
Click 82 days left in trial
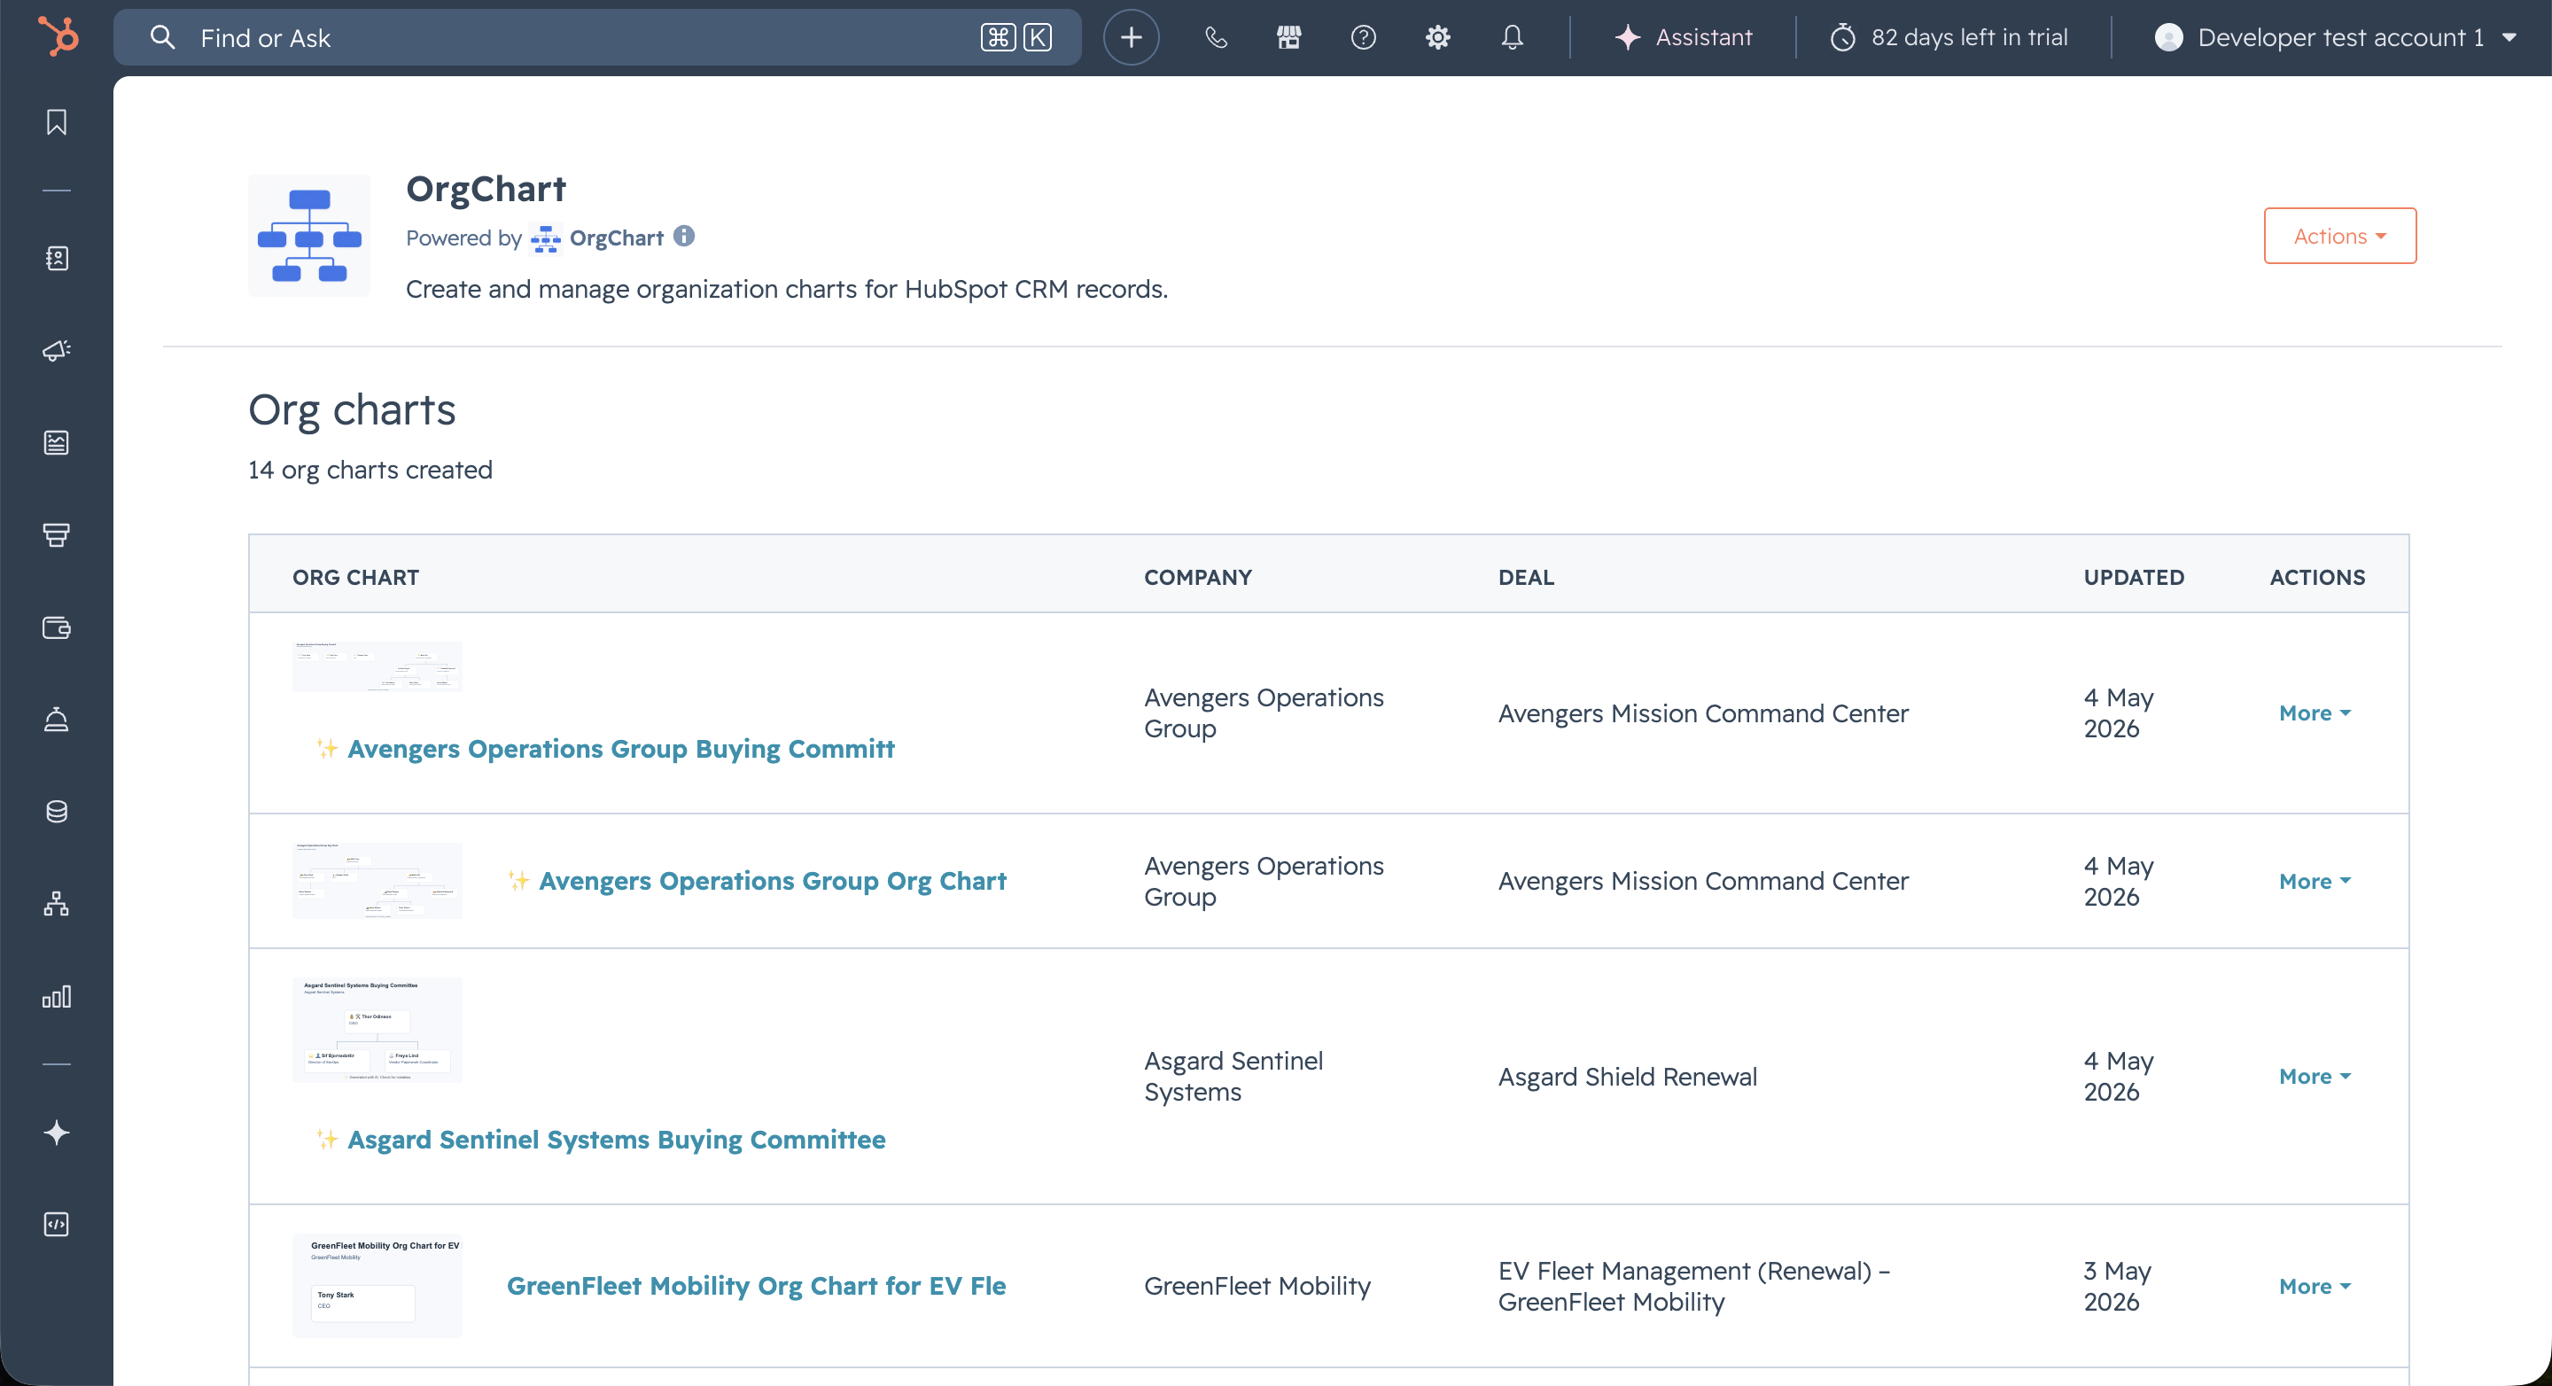coord(1970,37)
